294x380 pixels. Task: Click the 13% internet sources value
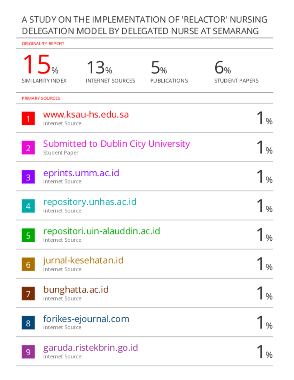(99, 68)
